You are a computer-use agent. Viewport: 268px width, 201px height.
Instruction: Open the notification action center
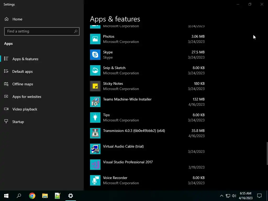259,196
